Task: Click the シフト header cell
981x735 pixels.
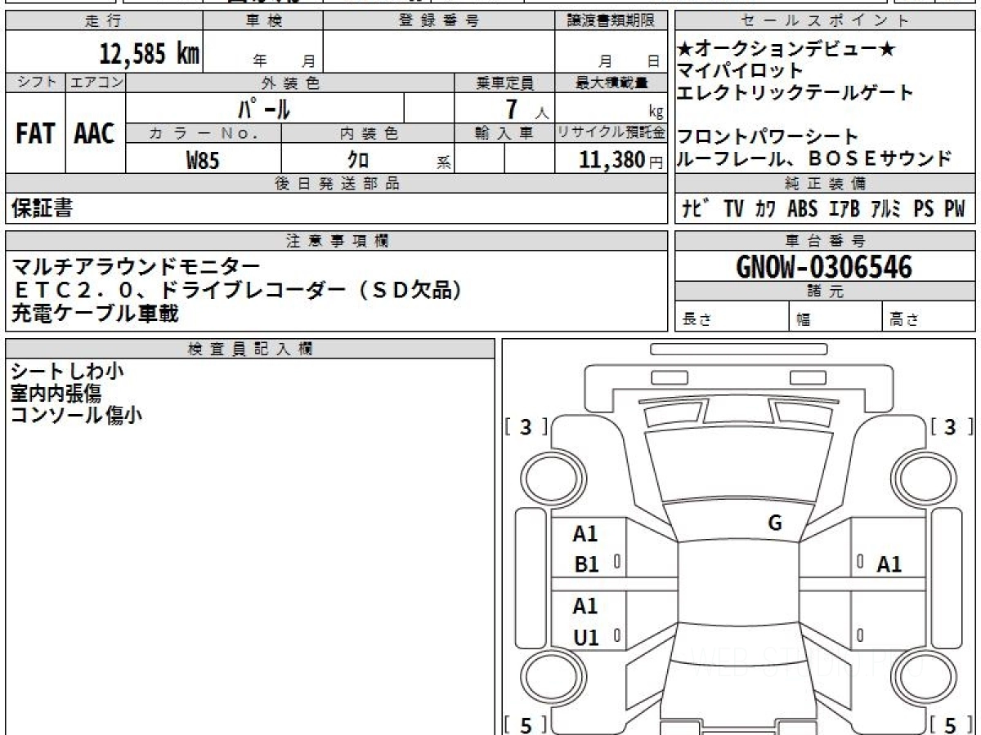Action: 35,82
